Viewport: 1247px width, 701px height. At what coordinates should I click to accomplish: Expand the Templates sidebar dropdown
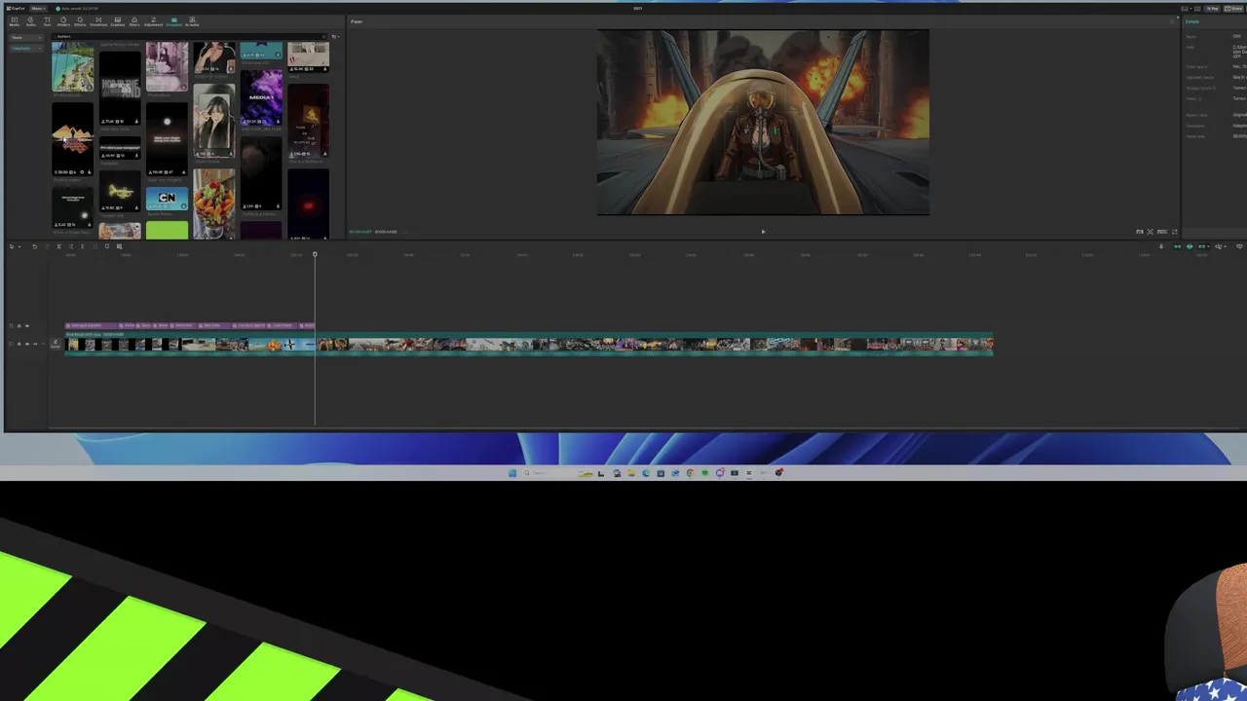point(26,48)
